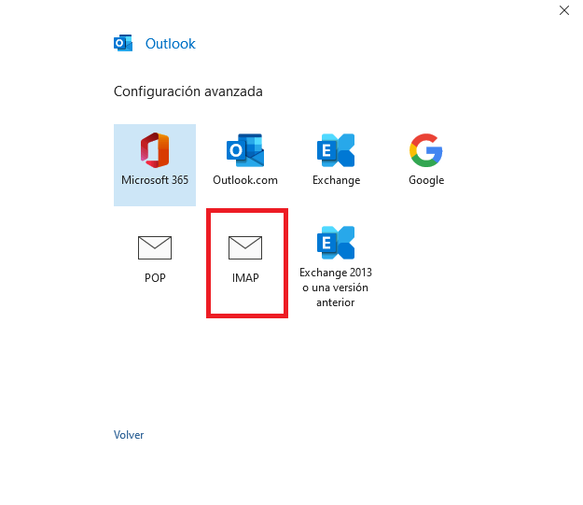Click the blue 'Outlook' title text

171,44
